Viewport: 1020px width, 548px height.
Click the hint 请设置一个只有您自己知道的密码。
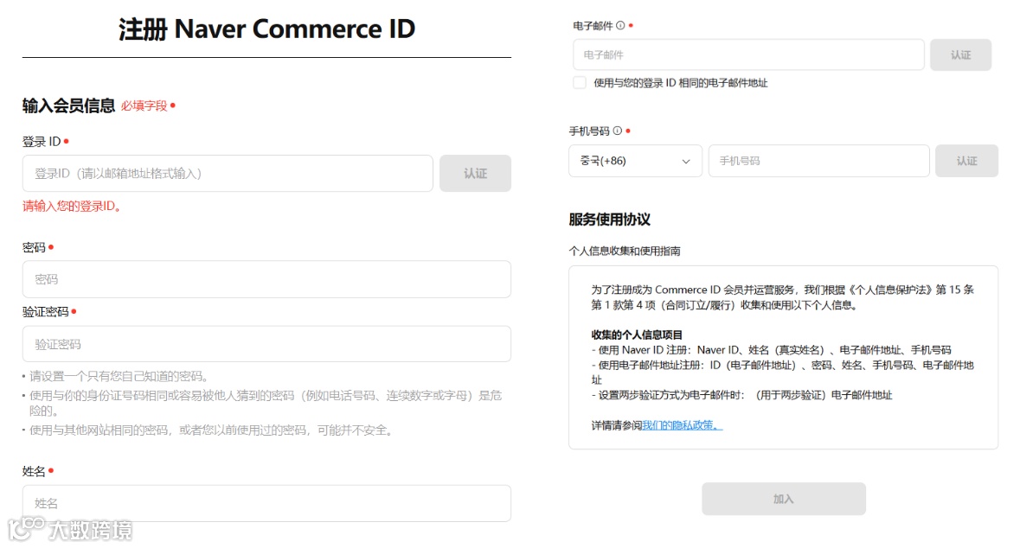[x=119, y=376]
